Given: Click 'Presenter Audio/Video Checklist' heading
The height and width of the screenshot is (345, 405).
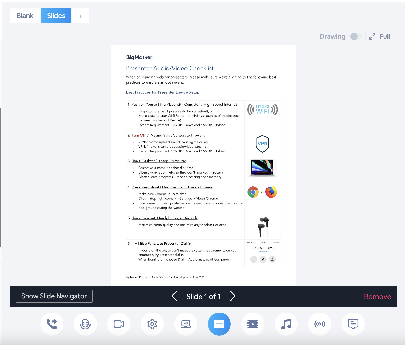Looking at the screenshot, I should [170, 68].
